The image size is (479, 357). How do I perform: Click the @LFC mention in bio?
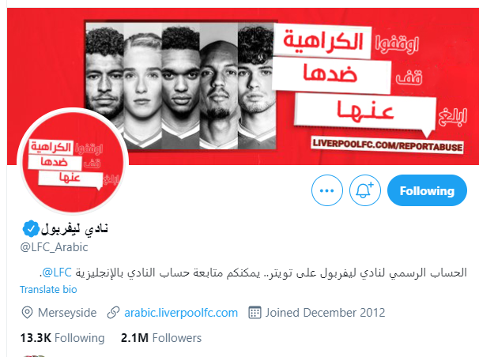57,272
